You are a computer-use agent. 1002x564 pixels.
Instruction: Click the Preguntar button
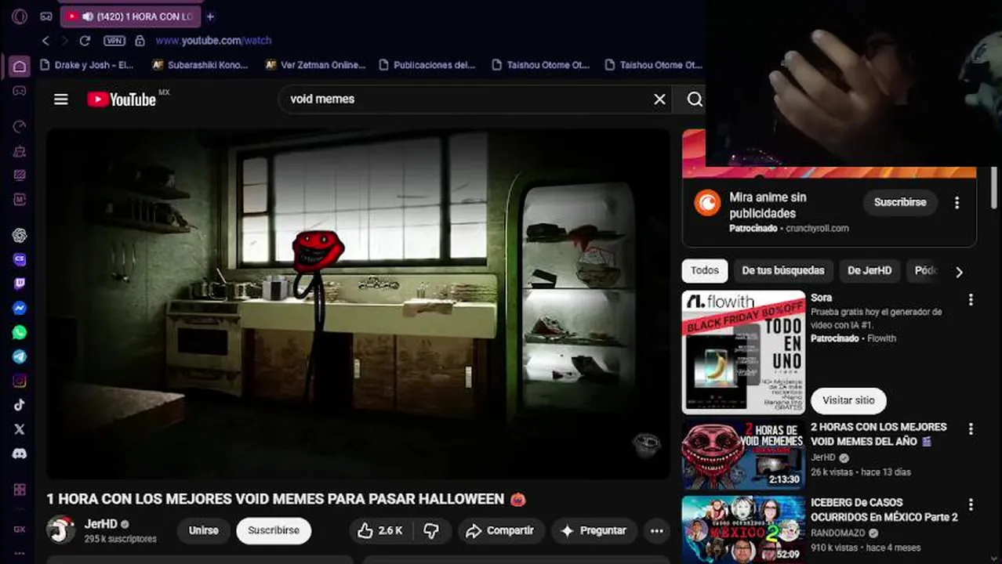coord(594,531)
